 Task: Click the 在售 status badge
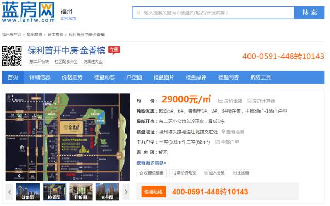[x=114, y=50]
